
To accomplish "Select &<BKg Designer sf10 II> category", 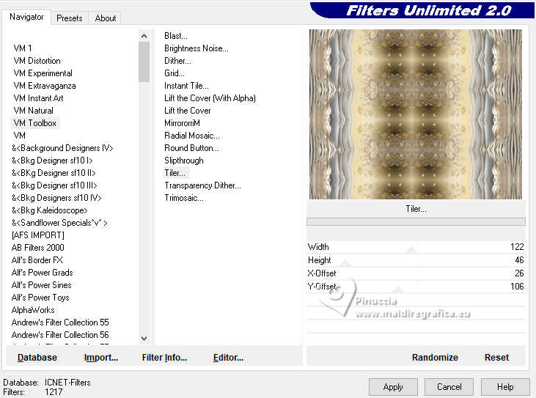I will [54, 173].
